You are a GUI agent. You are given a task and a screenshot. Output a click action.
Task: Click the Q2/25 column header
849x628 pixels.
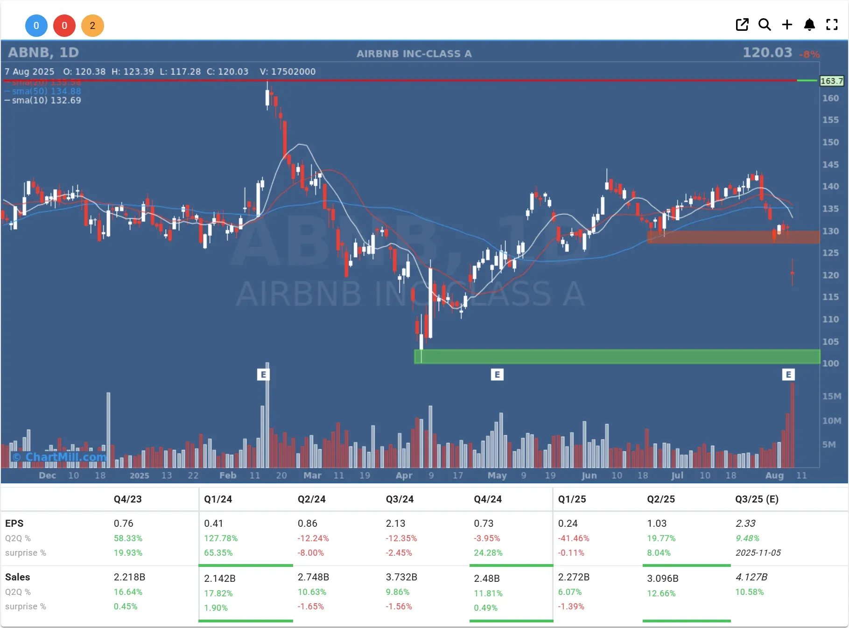click(x=661, y=499)
